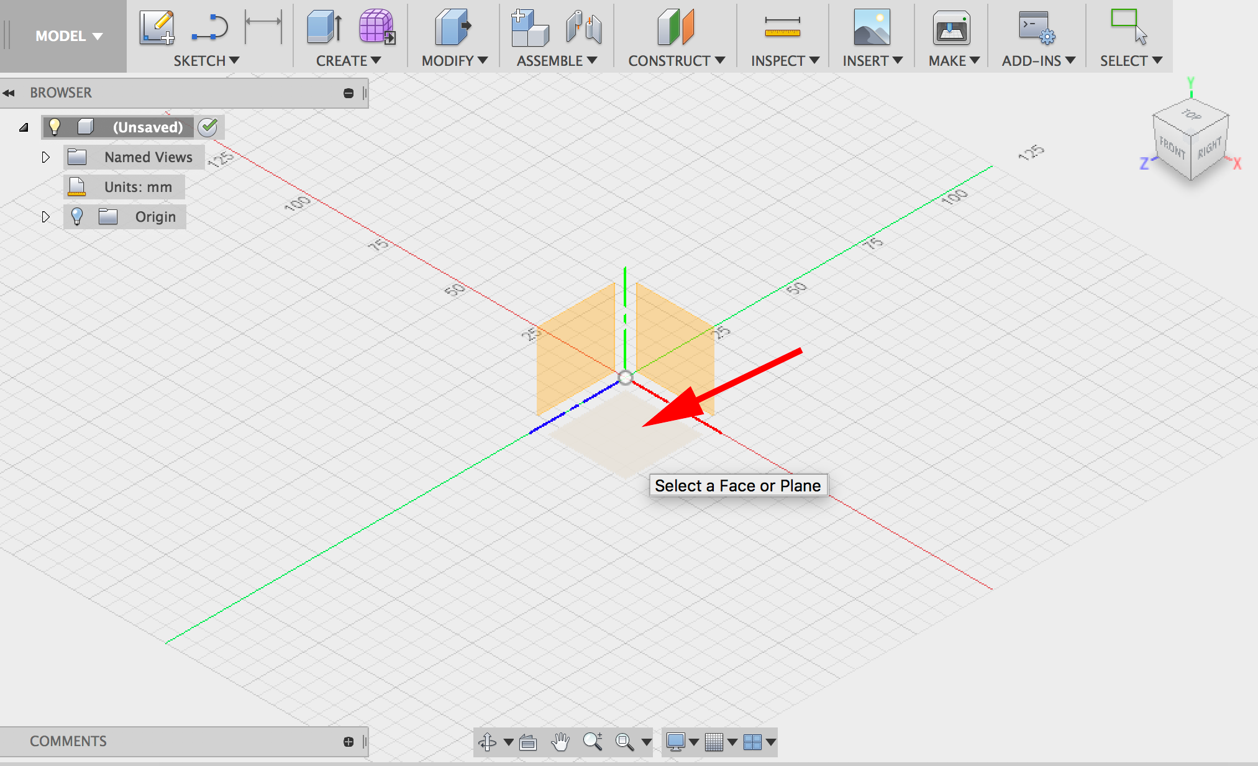Select the Named Views tree item label

(x=148, y=157)
